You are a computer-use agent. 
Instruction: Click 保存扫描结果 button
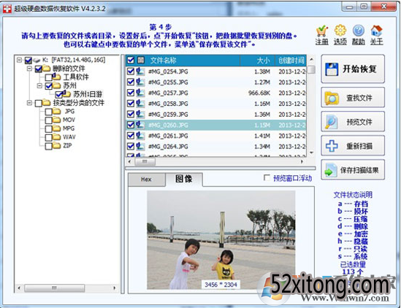(353, 170)
